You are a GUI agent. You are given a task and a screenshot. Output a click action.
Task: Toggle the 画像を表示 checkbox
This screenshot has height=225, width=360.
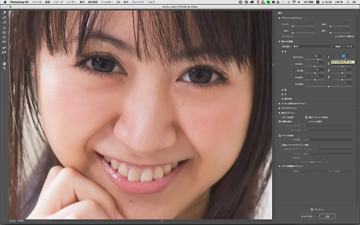[279, 121]
